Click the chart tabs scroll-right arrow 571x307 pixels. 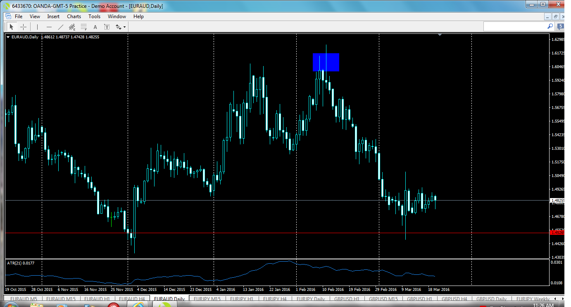click(562, 298)
